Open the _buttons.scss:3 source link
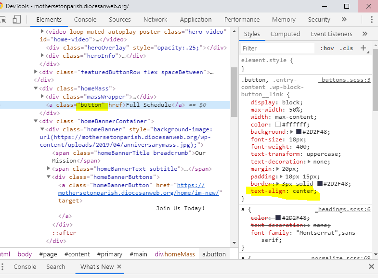This screenshot has height=278, width=378. [x=344, y=80]
